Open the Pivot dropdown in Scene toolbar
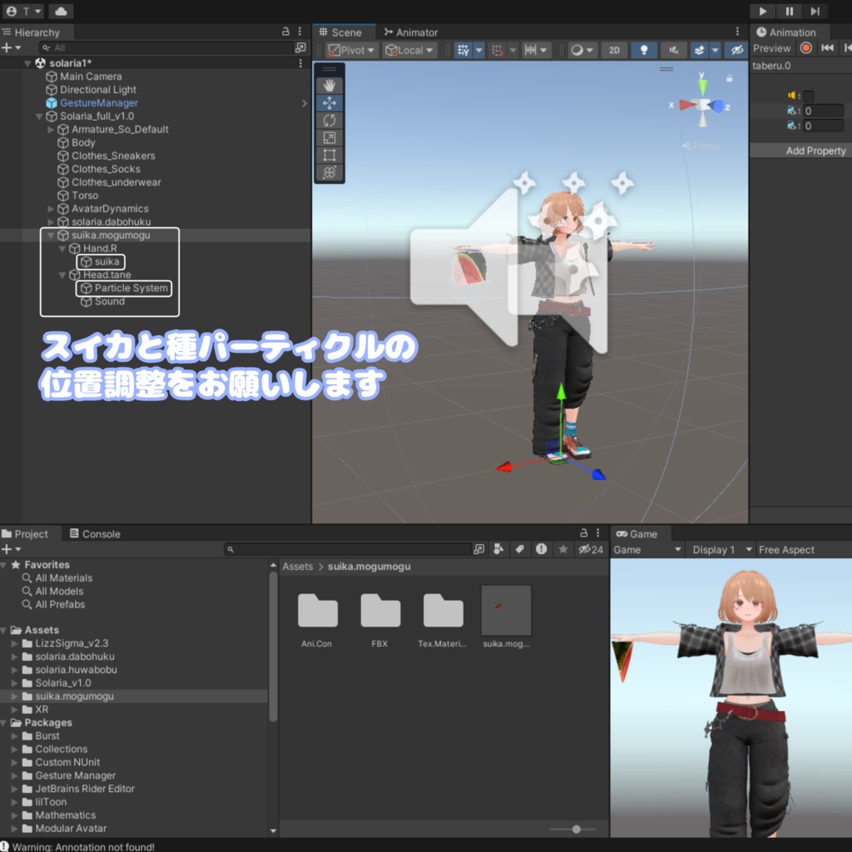The height and width of the screenshot is (852, 852). point(350,49)
